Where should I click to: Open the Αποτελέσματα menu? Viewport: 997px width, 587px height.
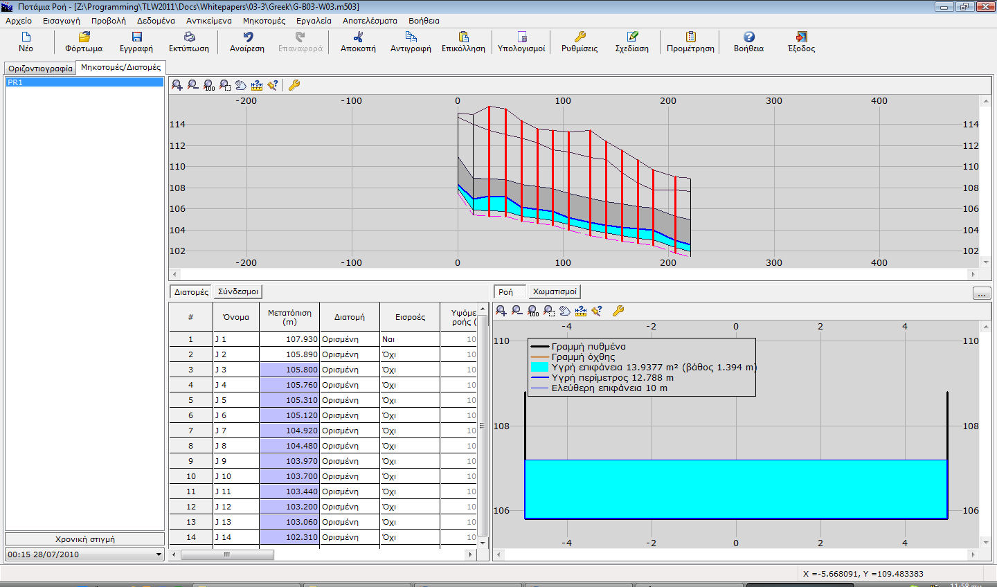[370, 21]
